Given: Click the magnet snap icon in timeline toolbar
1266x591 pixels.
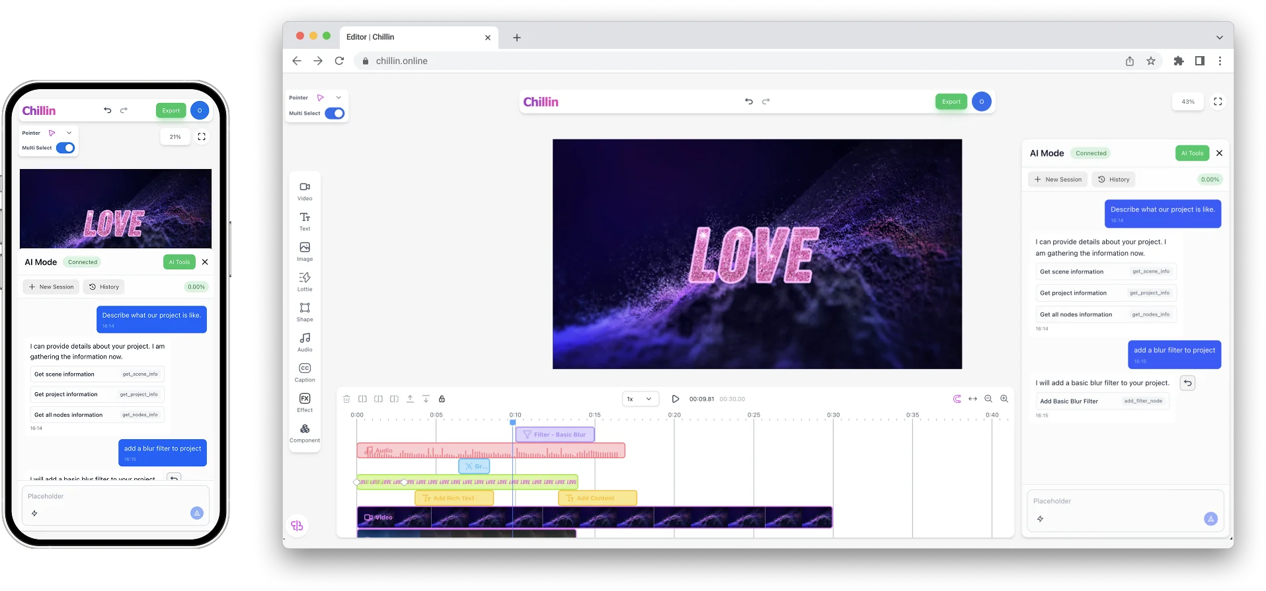Looking at the screenshot, I should [x=957, y=399].
